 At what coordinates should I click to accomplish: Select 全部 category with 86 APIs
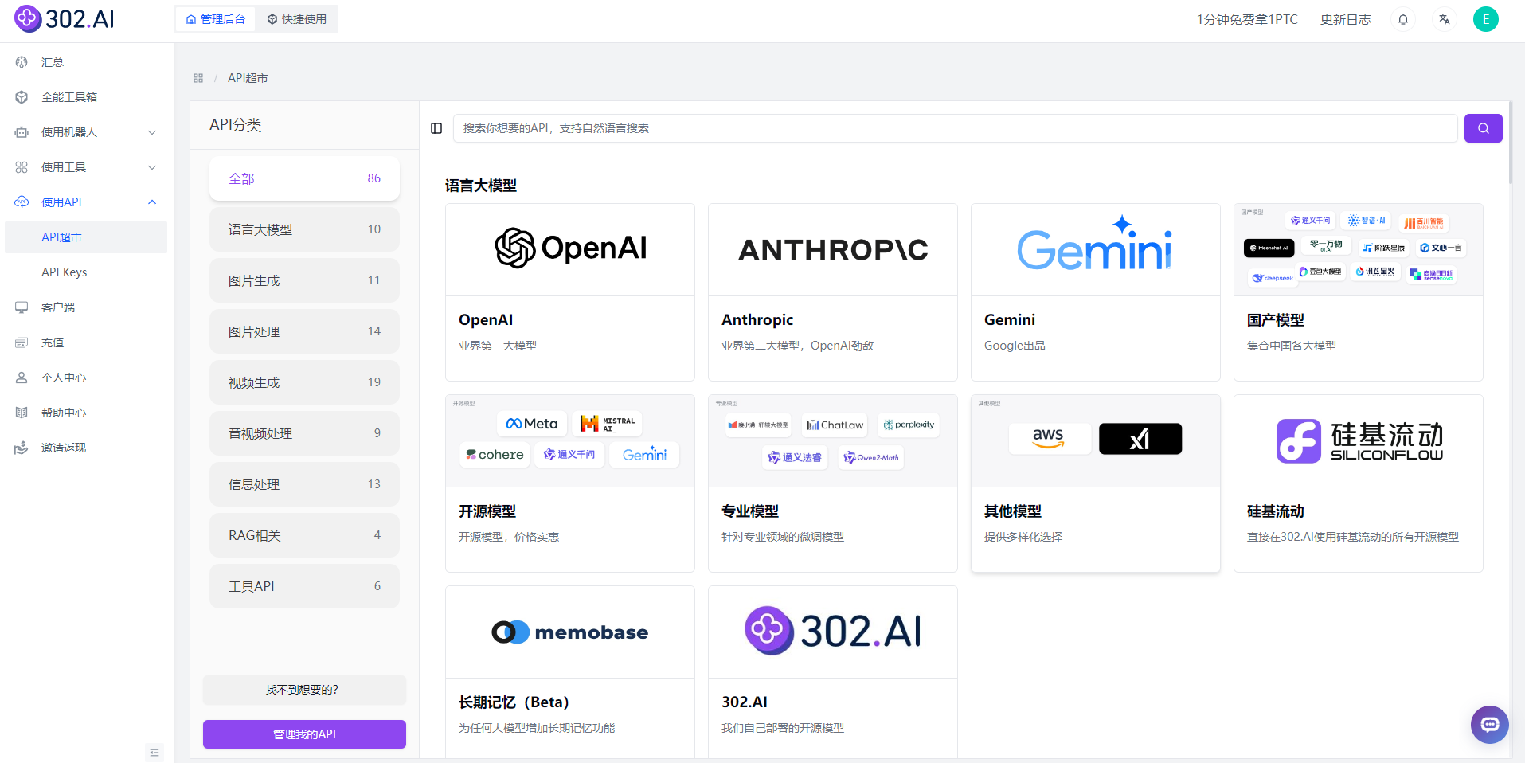[x=304, y=178]
